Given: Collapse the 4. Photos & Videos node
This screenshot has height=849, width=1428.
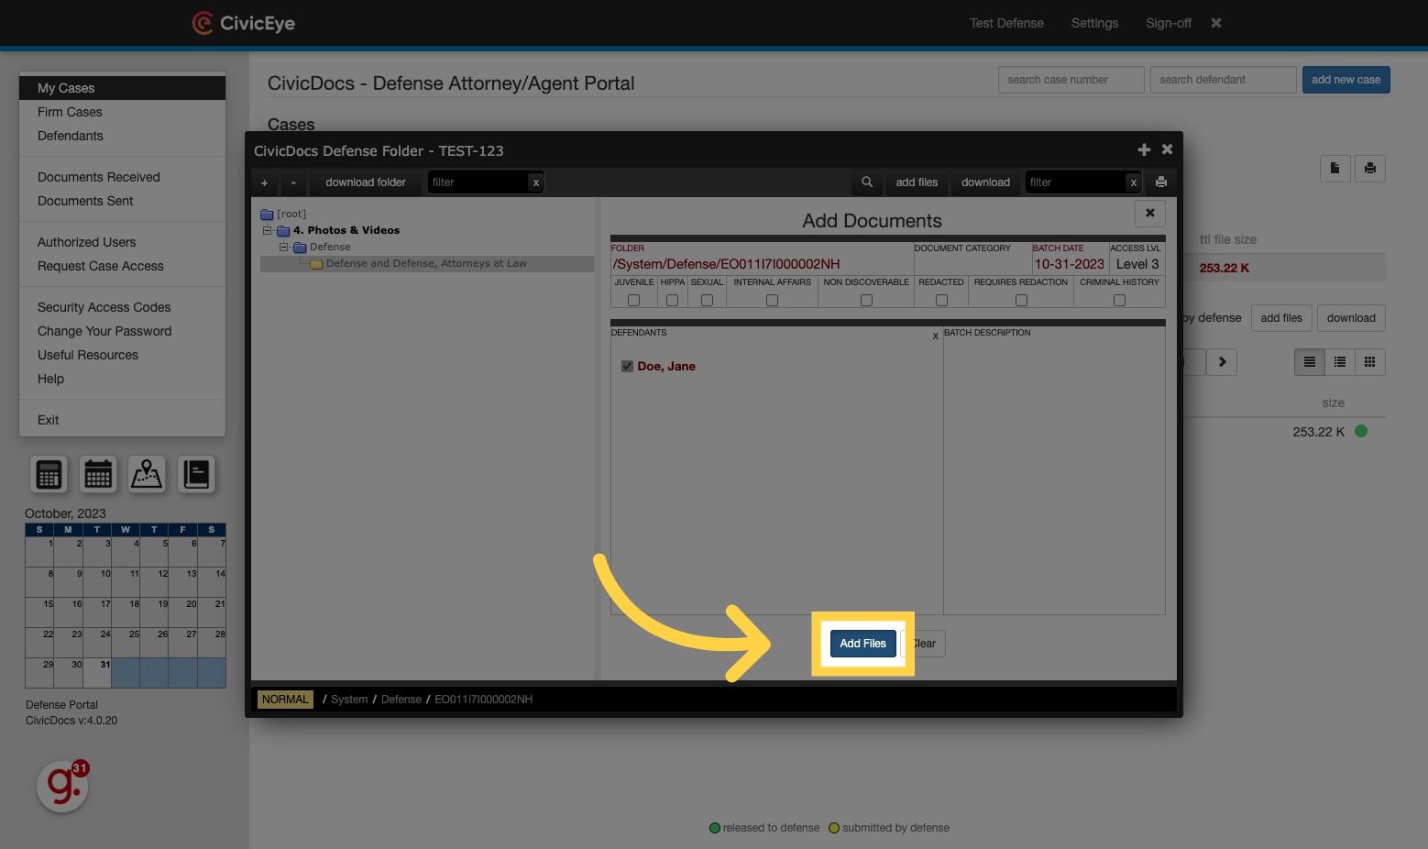Looking at the screenshot, I should pos(268,230).
